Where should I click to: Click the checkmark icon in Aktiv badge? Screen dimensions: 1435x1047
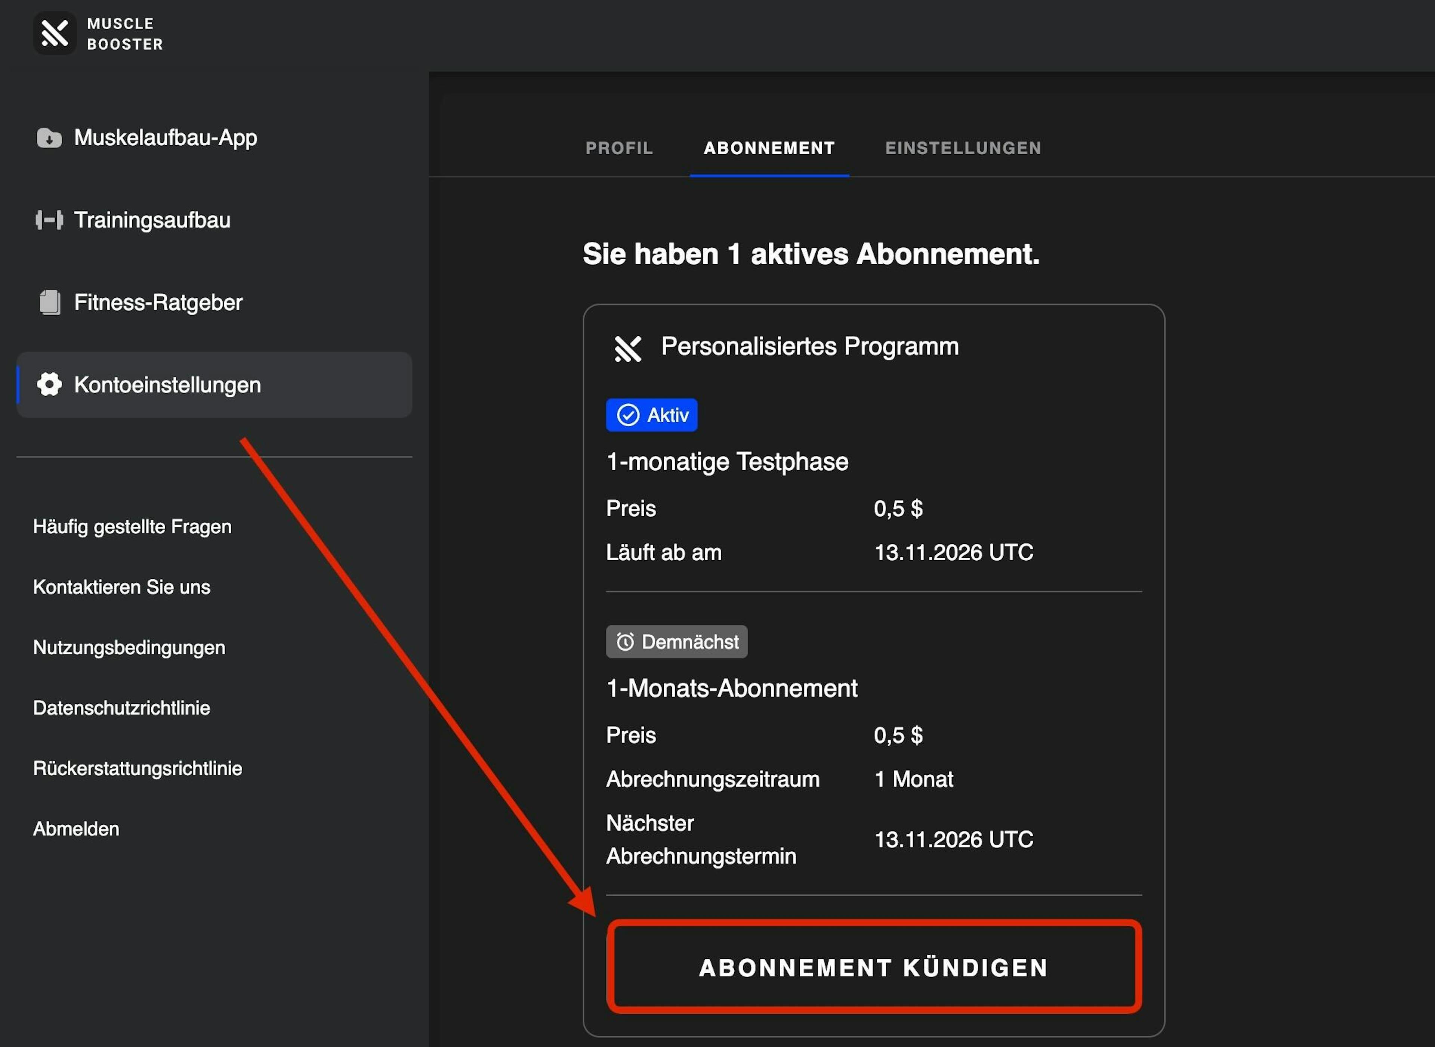[x=628, y=415]
